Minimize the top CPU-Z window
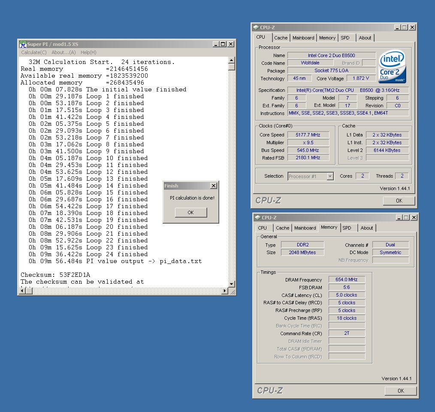The height and width of the screenshot is (412, 435). click(x=397, y=27)
